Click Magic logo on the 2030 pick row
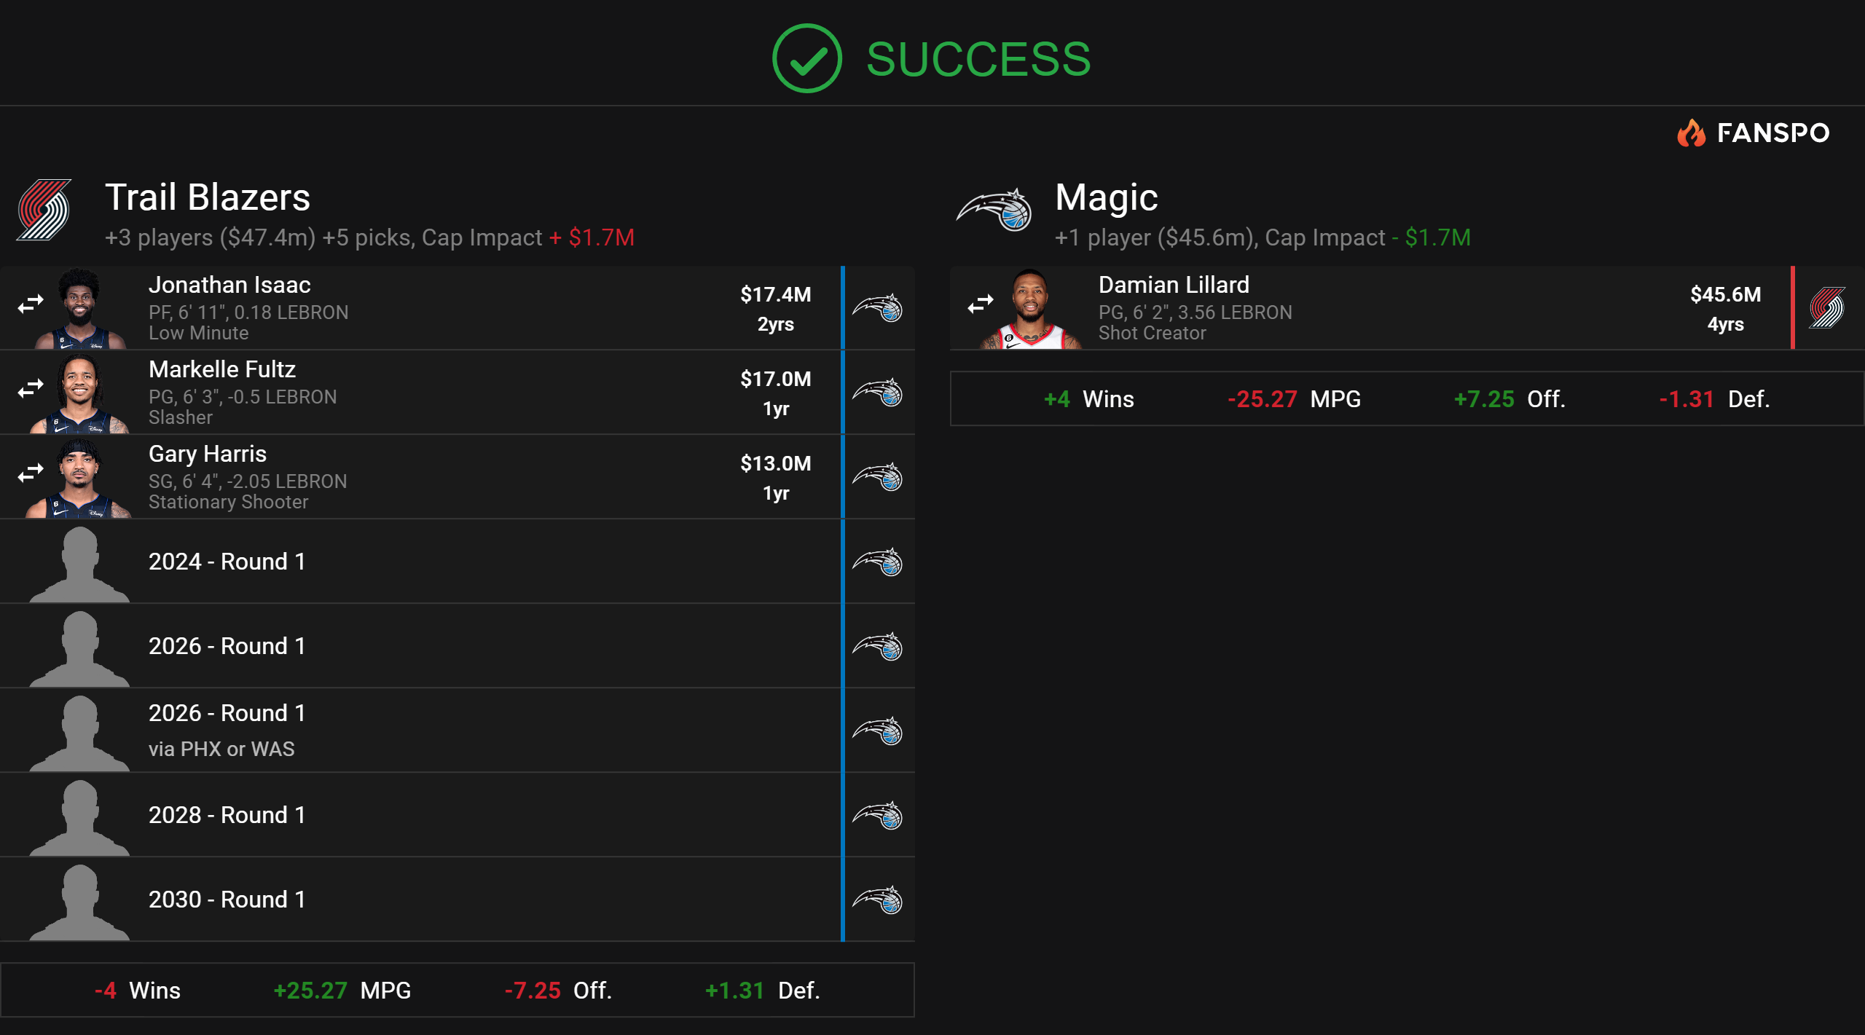The image size is (1865, 1035). tap(878, 900)
